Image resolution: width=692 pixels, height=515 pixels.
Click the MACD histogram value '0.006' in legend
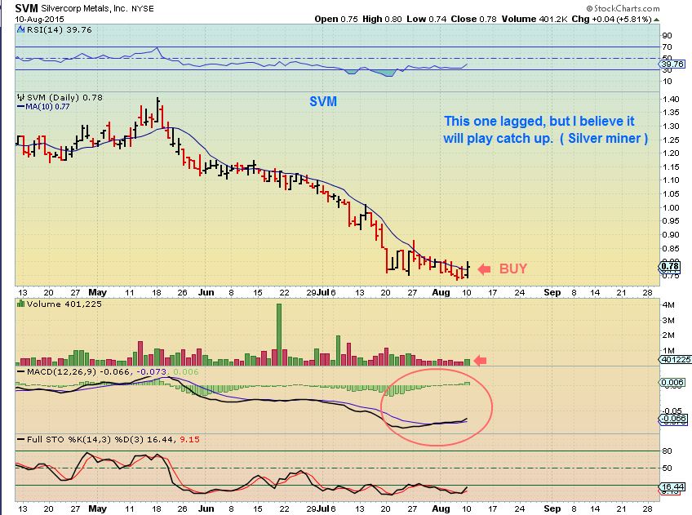186,372
